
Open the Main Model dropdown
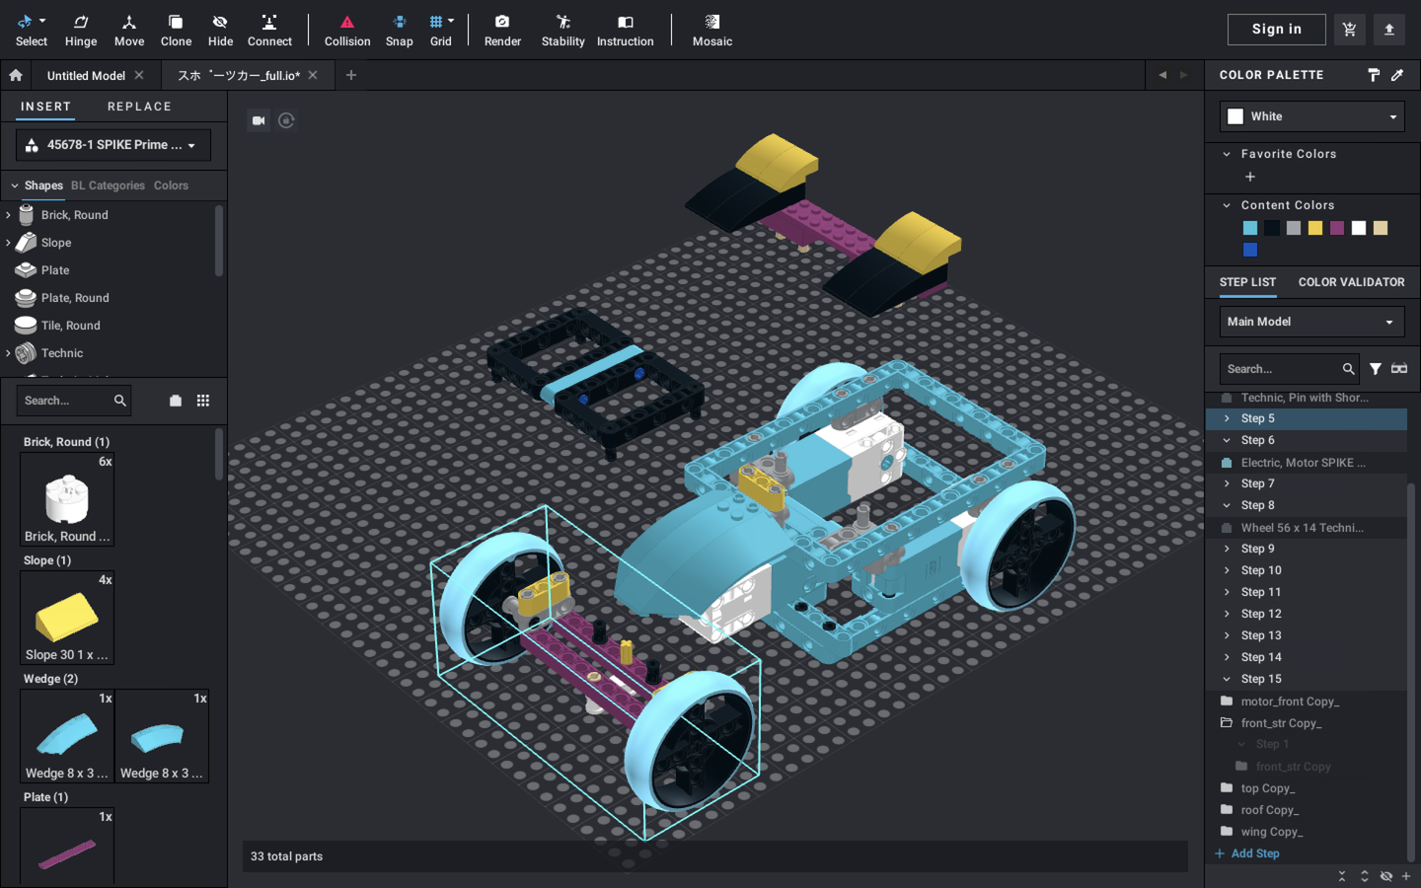(1311, 322)
